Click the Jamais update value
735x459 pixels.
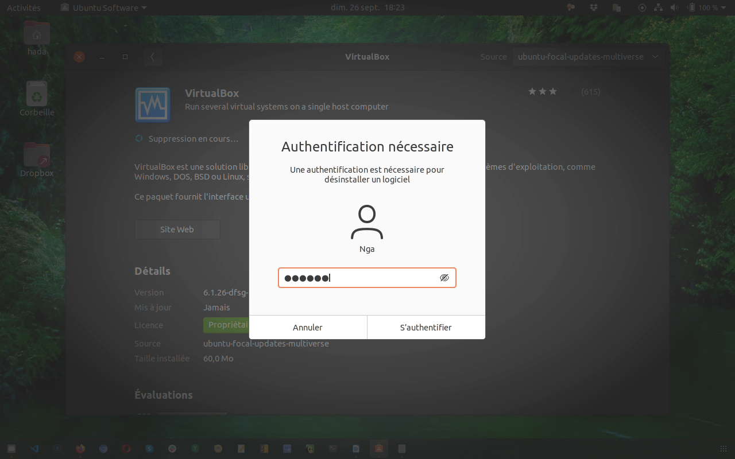tap(216, 308)
